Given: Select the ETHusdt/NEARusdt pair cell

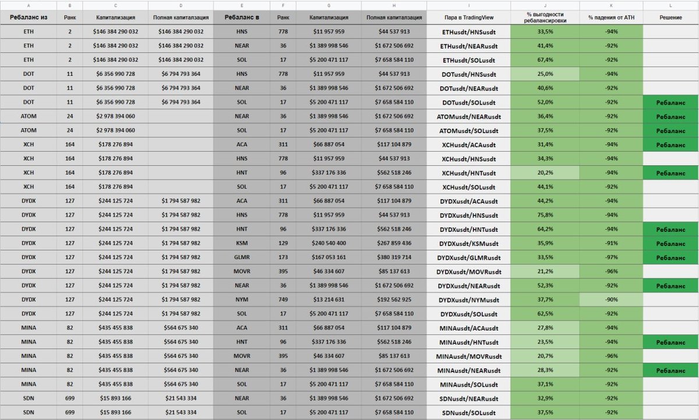Looking at the screenshot, I should (x=468, y=45).
